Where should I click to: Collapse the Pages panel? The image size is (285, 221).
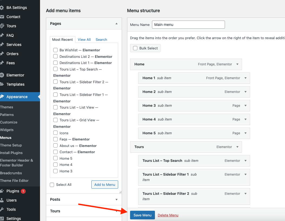tap(117, 24)
